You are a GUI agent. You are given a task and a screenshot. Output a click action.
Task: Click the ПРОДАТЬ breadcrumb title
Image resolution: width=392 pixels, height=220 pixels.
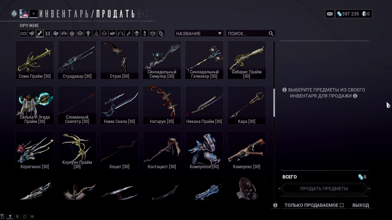pos(115,14)
